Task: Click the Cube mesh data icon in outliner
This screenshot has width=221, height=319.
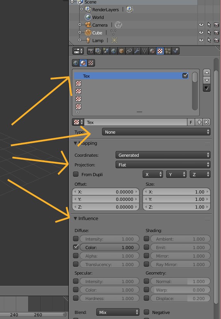Action: click(x=113, y=33)
